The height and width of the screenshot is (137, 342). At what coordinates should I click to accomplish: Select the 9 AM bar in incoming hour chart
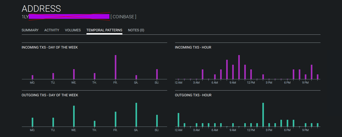coord(233,72)
